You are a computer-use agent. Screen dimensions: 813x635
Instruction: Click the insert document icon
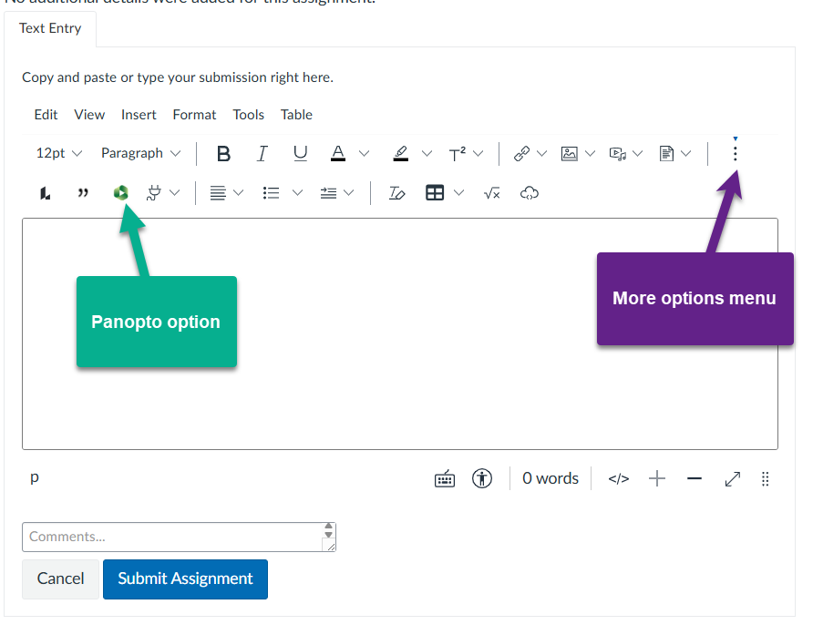666,153
